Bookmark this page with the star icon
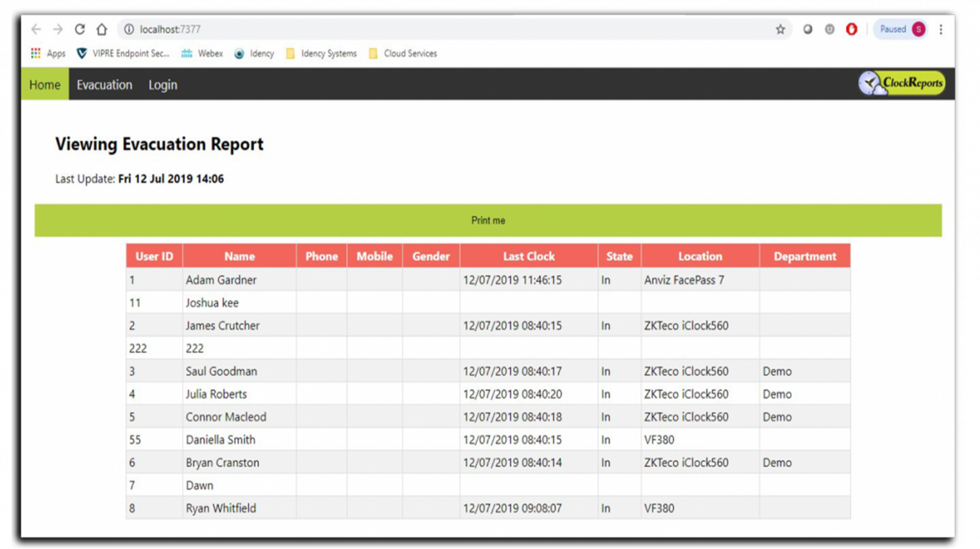 780,29
